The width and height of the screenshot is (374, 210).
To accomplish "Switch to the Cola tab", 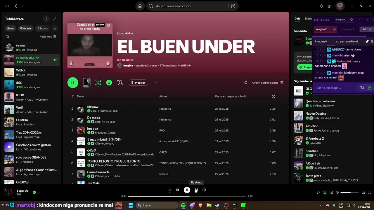I will [297, 18].
